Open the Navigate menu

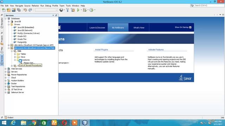[19, 6]
